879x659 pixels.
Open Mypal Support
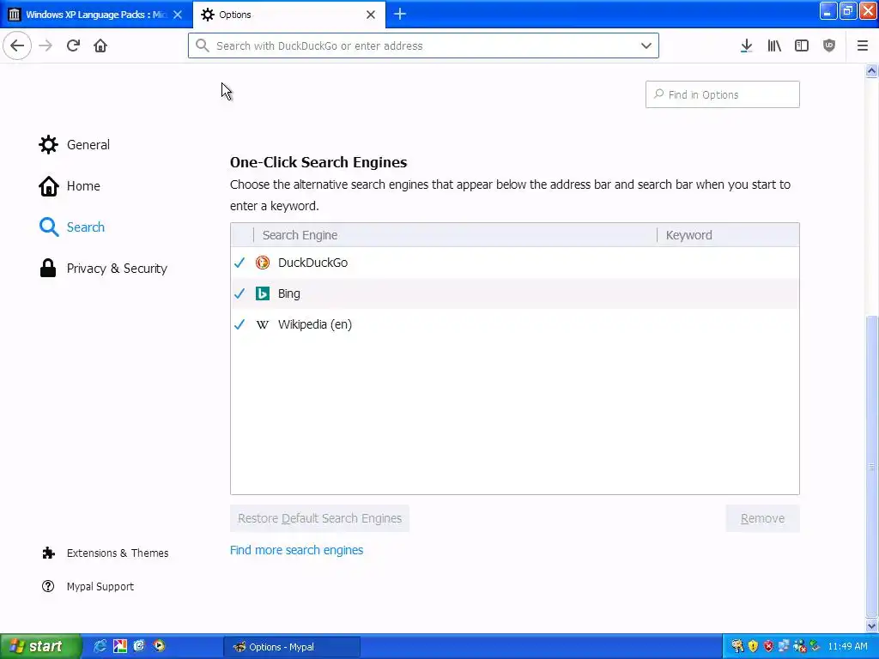tap(88, 586)
